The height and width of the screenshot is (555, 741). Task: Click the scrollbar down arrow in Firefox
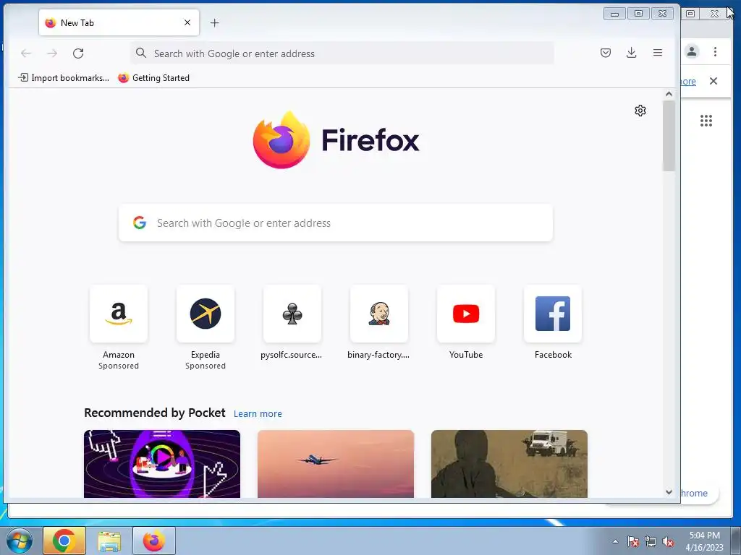[669, 492]
